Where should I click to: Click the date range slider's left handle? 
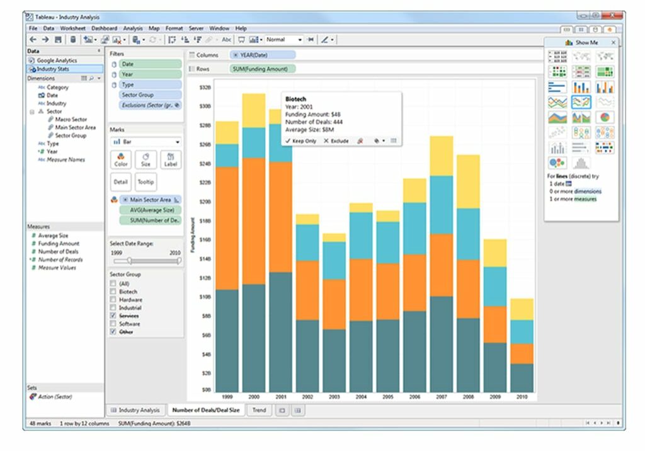tap(130, 260)
